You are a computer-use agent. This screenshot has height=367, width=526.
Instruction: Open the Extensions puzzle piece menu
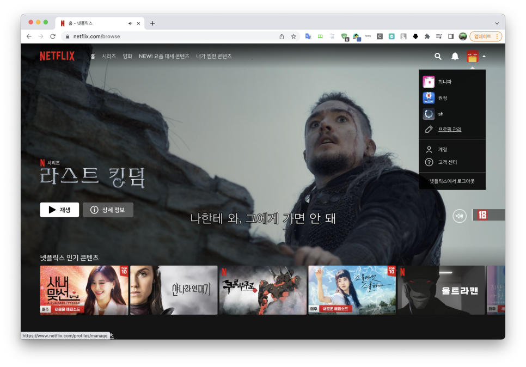click(x=427, y=36)
